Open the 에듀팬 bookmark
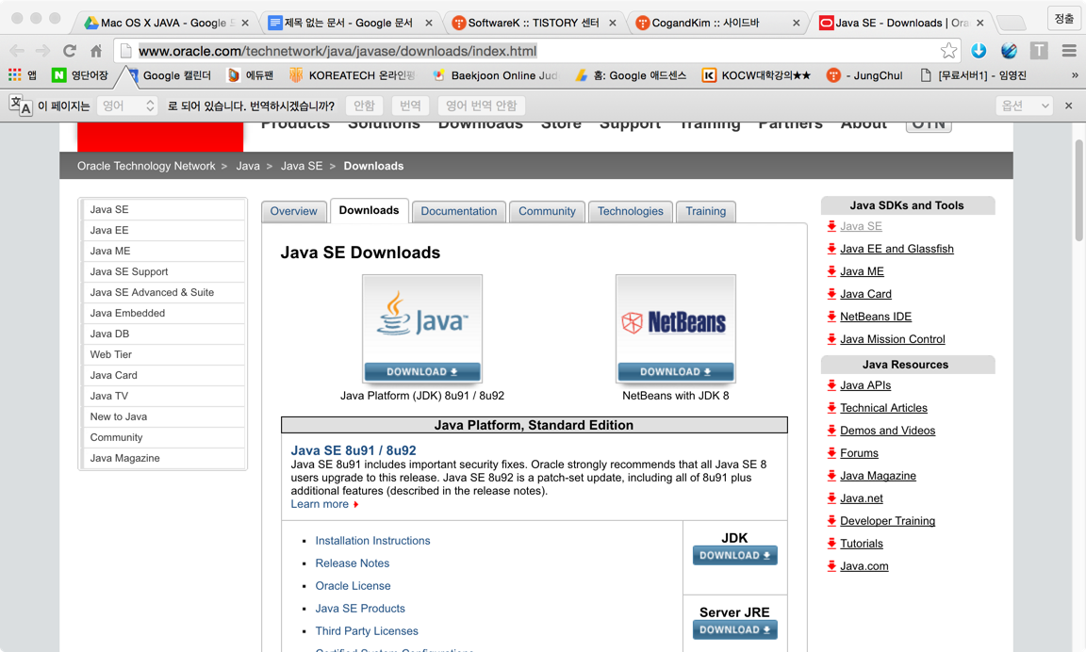 click(251, 74)
